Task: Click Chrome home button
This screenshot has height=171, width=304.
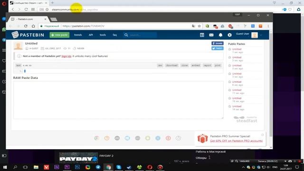Action: pos(33,26)
